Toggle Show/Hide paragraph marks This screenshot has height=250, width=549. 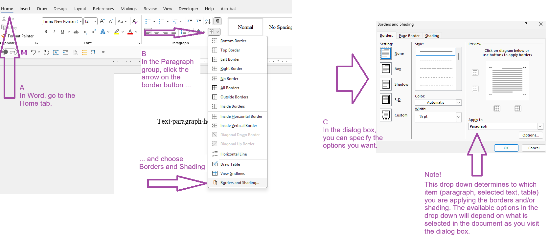pyautogui.click(x=217, y=21)
